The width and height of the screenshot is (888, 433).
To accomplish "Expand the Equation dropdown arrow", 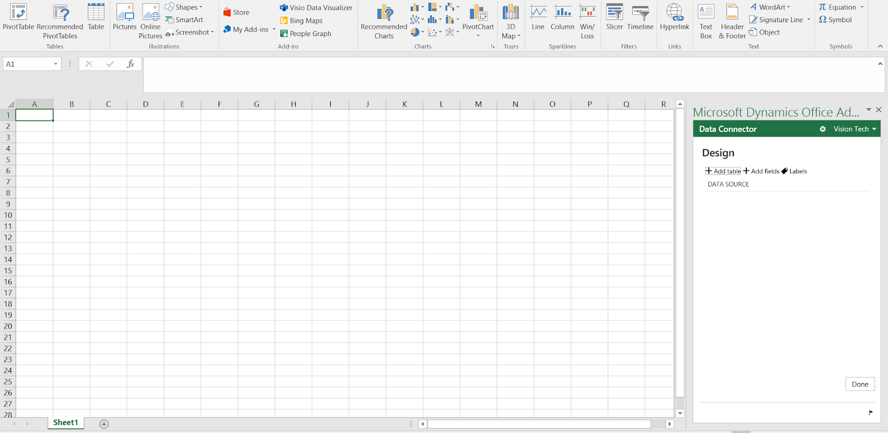I will coord(862,7).
